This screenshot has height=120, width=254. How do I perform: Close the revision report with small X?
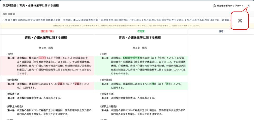tap(249, 6)
